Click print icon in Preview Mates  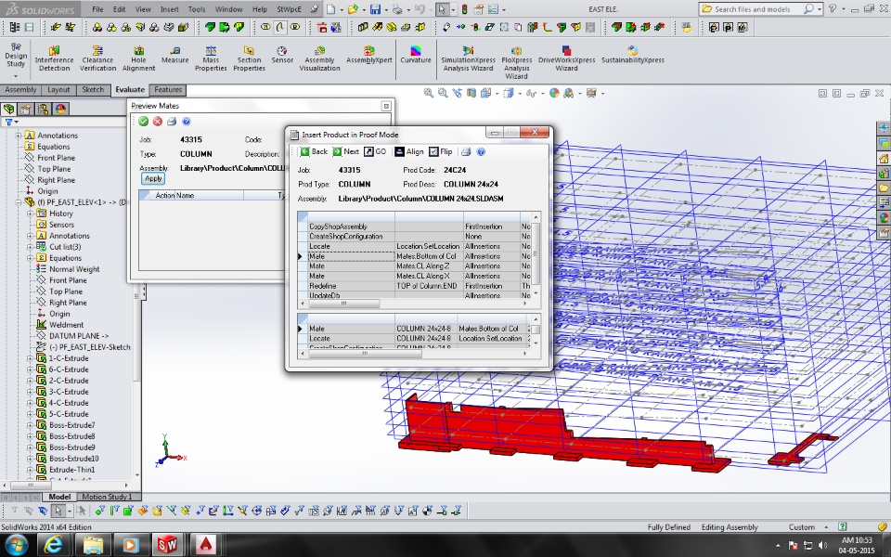(172, 121)
